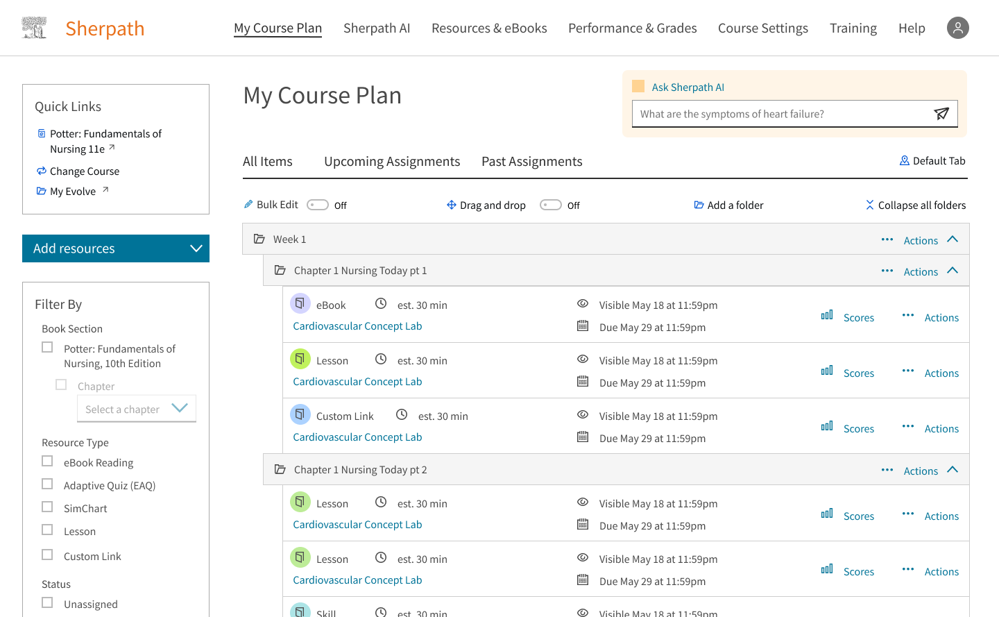The image size is (999, 617).
Task: Toggle eye visibility icon in the eBook row
Action: pyautogui.click(x=583, y=303)
